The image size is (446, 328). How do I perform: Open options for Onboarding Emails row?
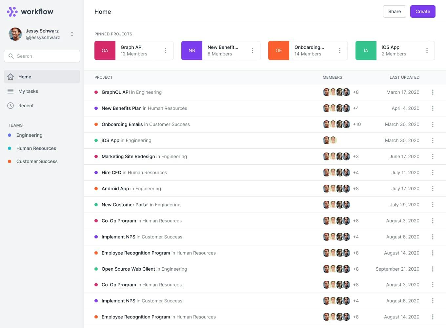(433, 124)
